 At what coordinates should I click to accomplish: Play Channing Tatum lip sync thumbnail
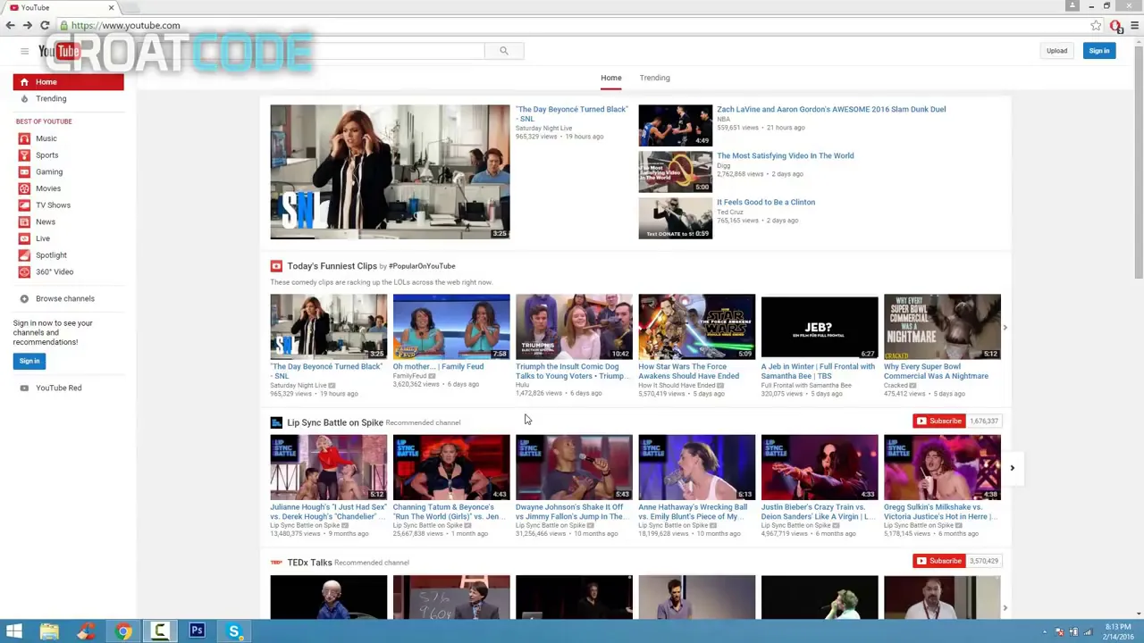451,467
